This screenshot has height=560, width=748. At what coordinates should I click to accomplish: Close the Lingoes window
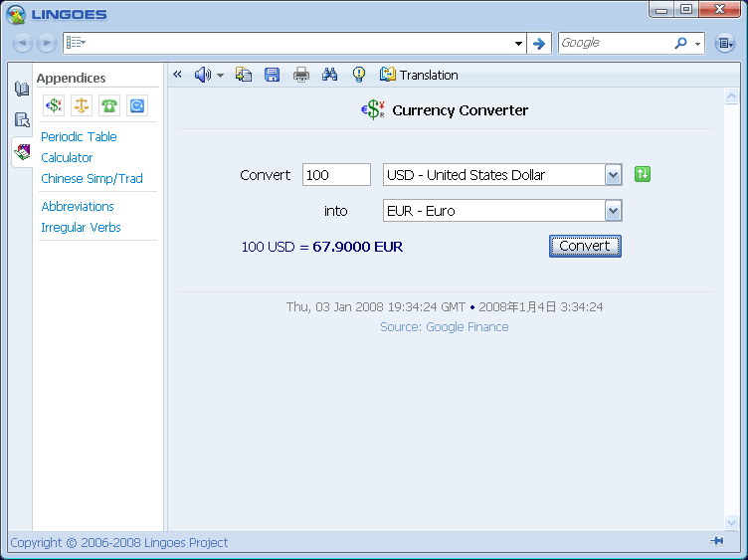click(720, 10)
